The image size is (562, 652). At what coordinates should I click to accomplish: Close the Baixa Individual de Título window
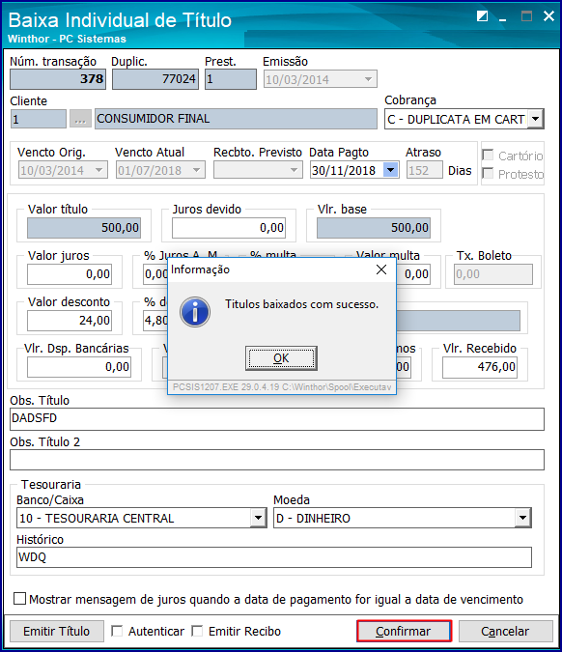(548, 16)
